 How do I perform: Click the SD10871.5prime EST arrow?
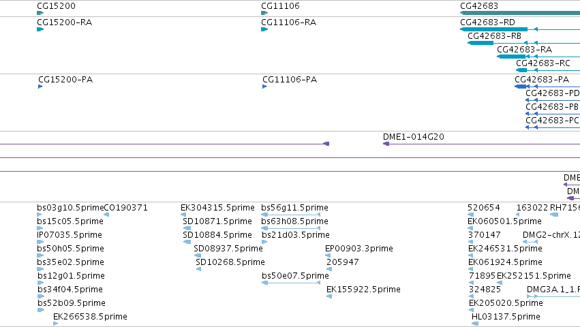click(x=187, y=228)
